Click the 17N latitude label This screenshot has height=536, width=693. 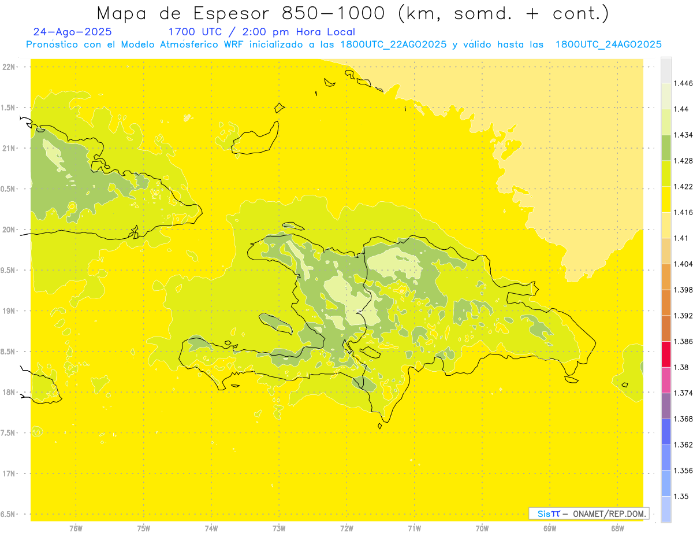pyautogui.click(x=9, y=474)
